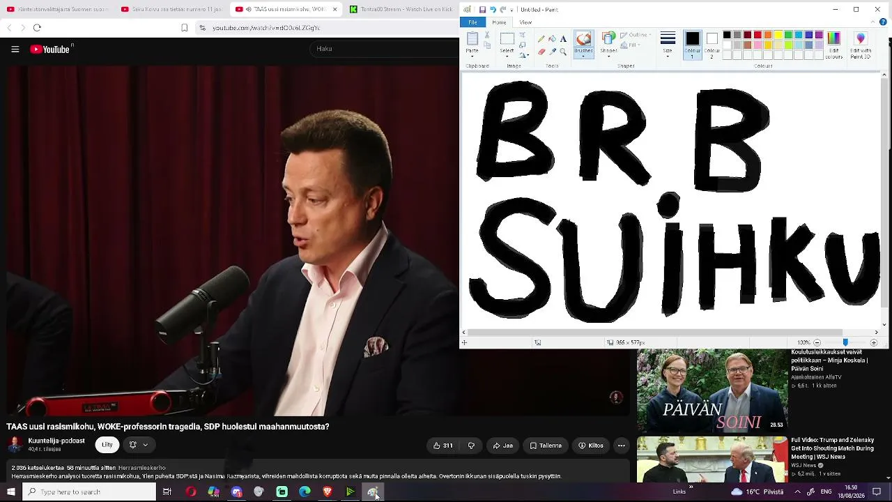Dislike the YouTube video

(x=471, y=446)
